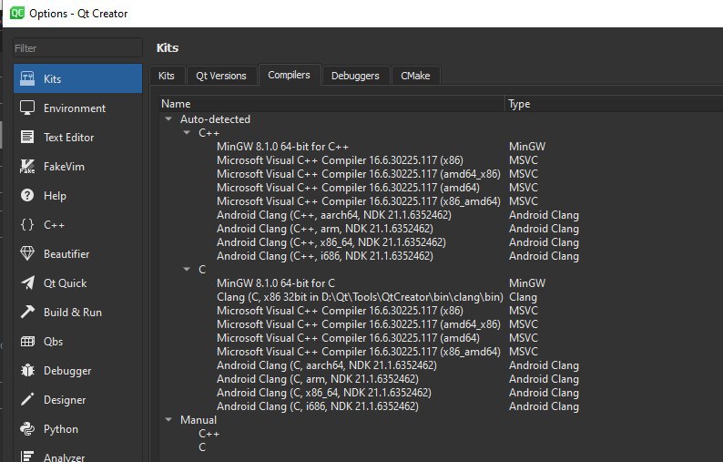Open Qt Quick paper-plane icon
Screen dimensions: 723x462
(27, 282)
